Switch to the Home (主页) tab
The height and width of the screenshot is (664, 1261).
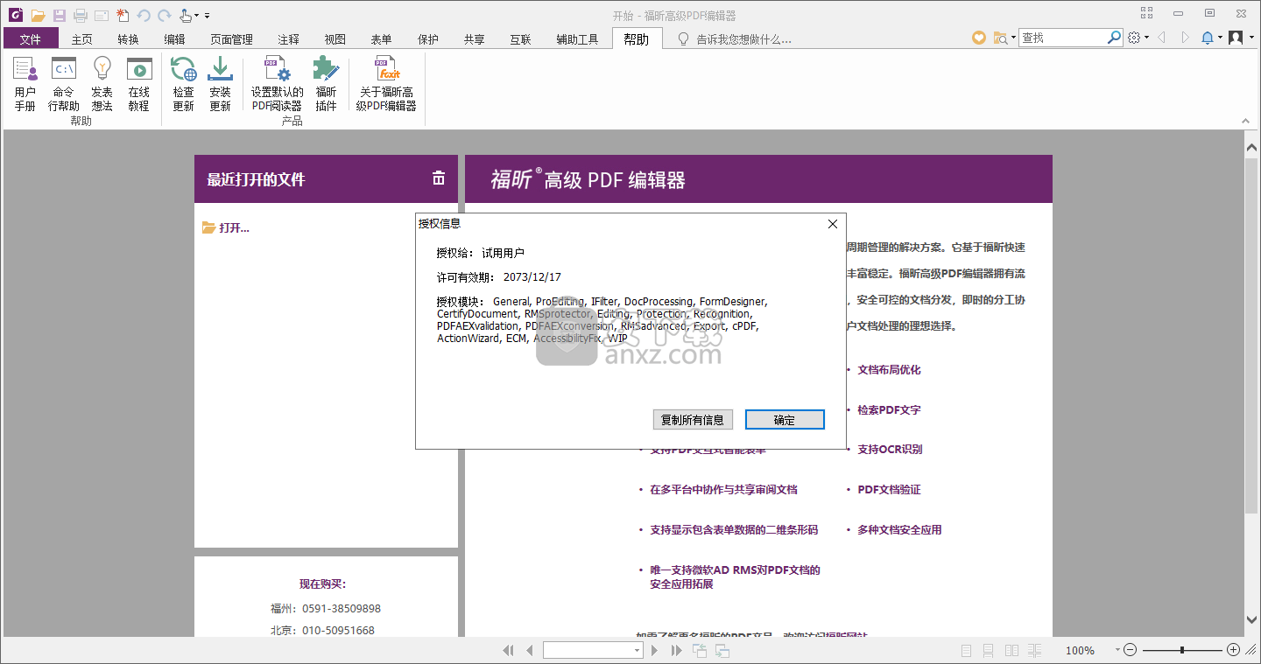82,38
